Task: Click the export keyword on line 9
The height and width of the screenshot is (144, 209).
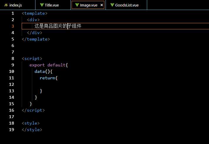Action: [x=37, y=65]
